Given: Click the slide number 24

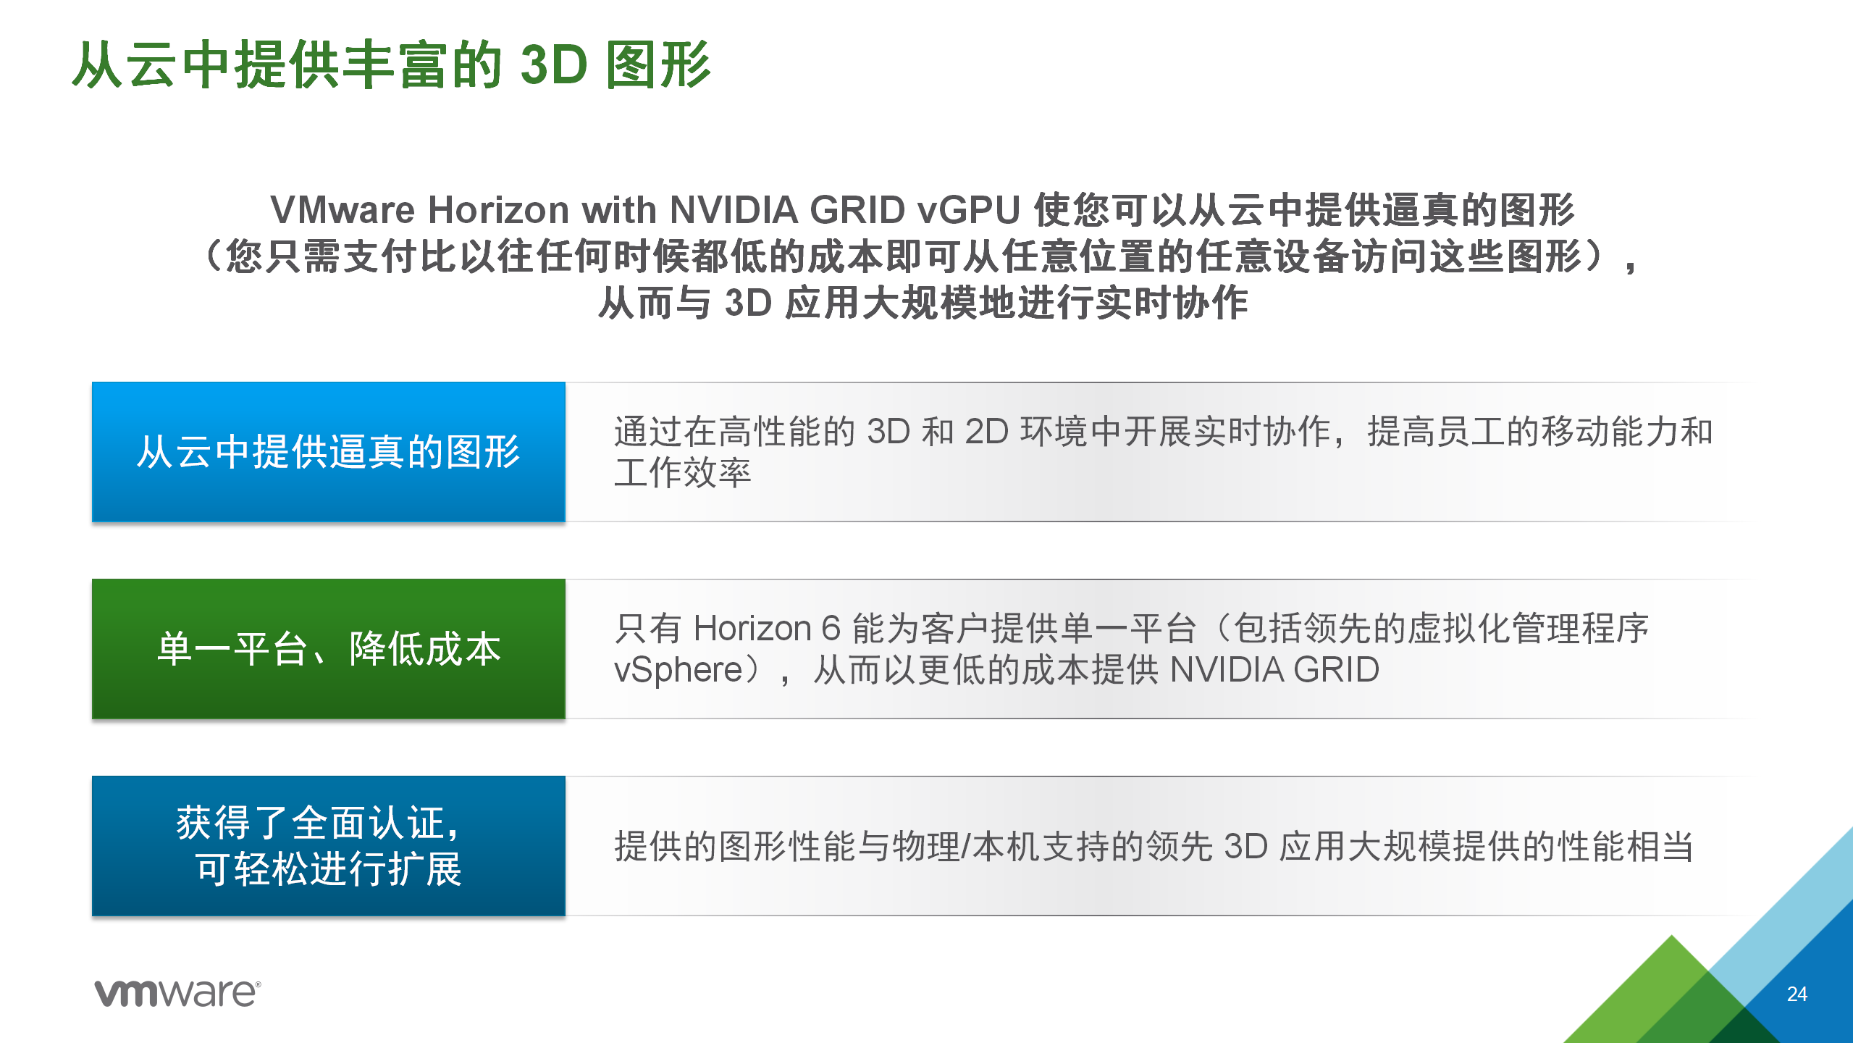Looking at the screenshot, I should 1797,994.
